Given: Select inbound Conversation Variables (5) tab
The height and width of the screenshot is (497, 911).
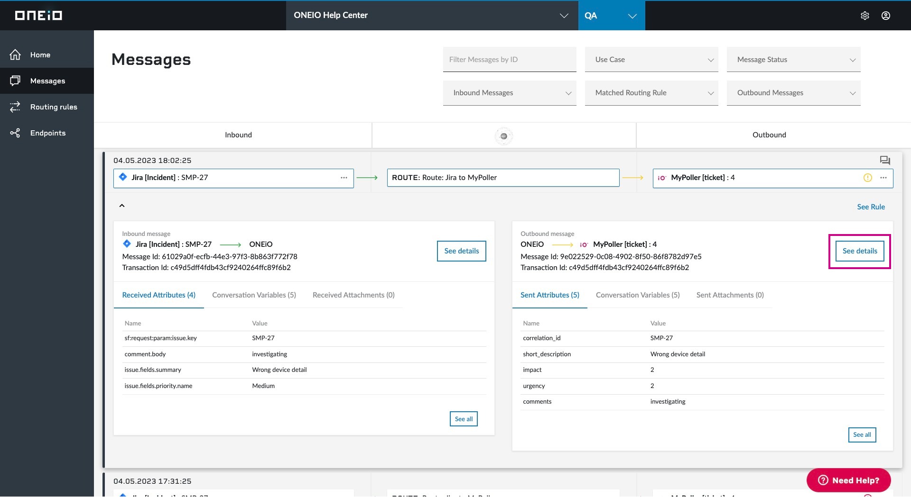Looking at the screenshot, I should (254, 295).
